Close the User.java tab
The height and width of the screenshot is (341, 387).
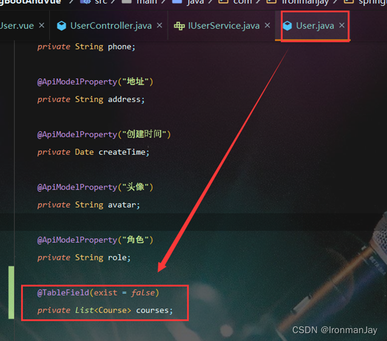[x=342, y=25]
